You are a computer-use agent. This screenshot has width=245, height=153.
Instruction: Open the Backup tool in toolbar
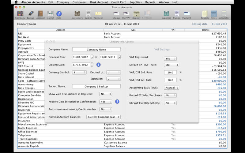31,14
